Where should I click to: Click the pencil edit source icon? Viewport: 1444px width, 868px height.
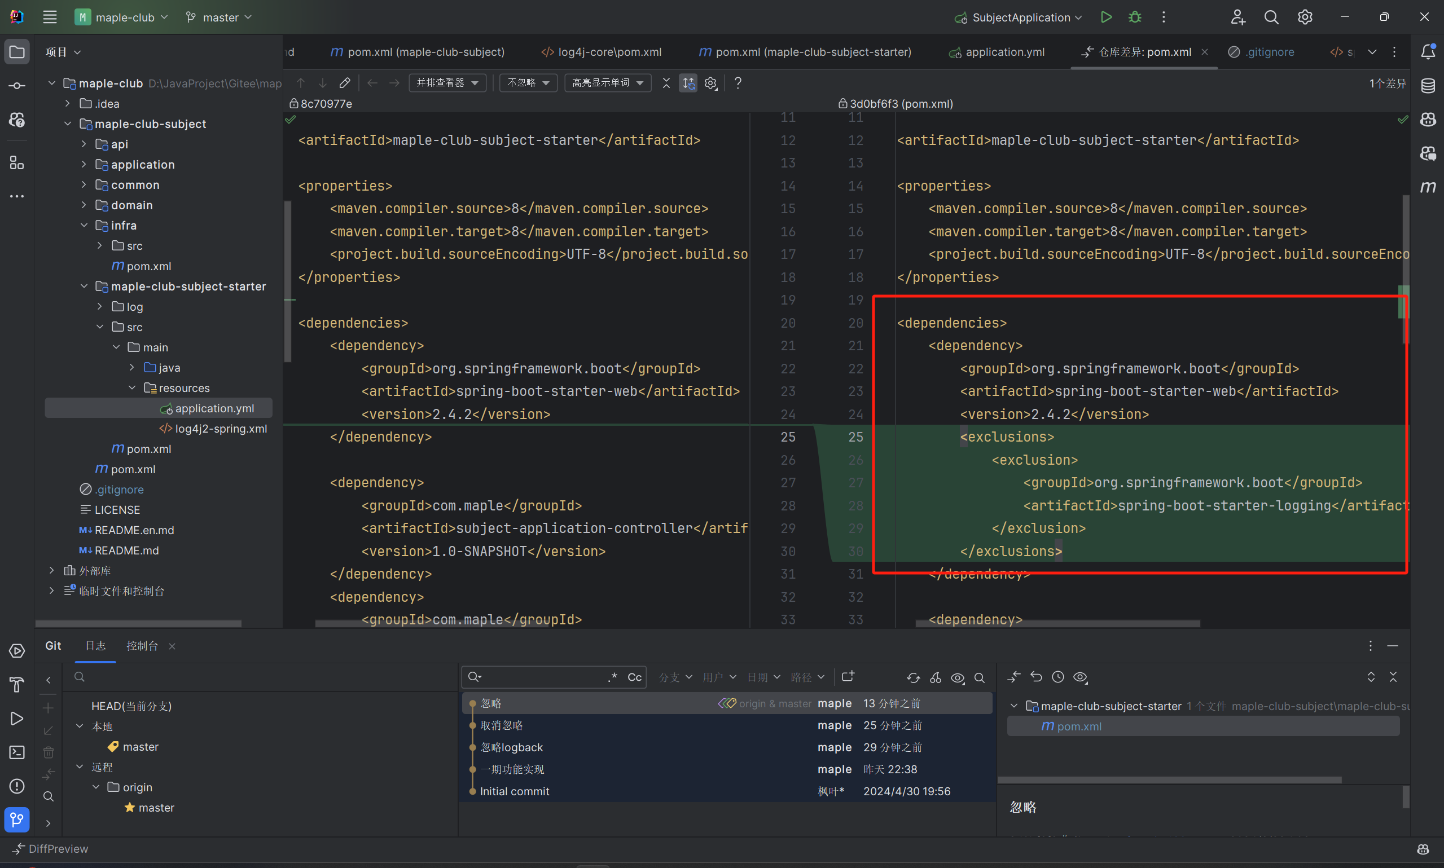coord(345,83)
